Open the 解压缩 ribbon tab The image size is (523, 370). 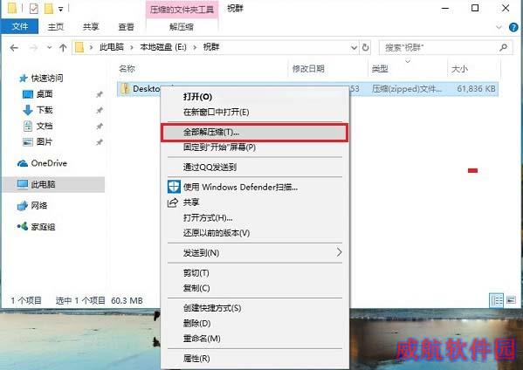182,27
